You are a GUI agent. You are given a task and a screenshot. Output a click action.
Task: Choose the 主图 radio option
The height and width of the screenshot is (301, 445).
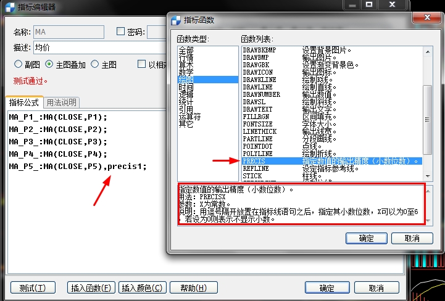pos(95,64)
